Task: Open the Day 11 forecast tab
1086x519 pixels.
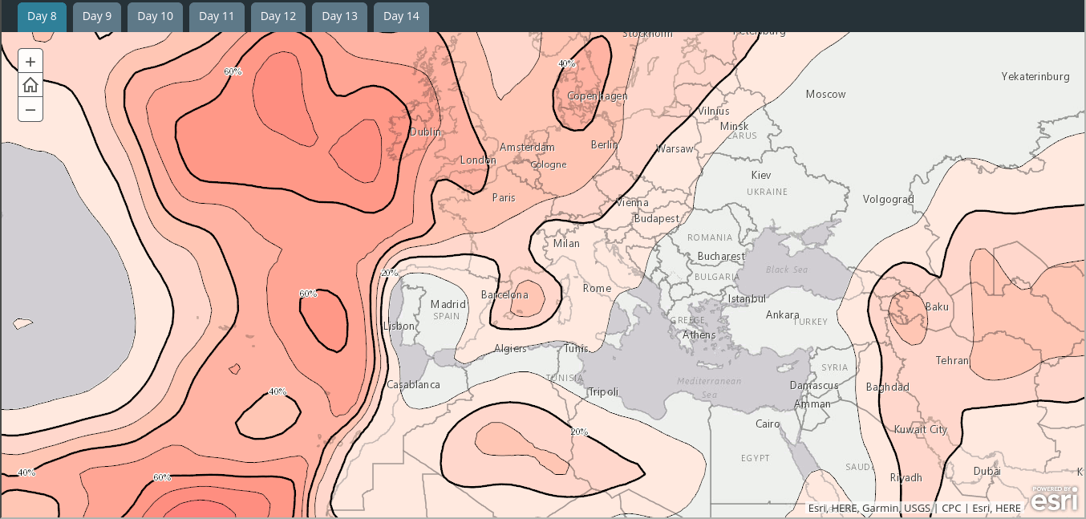Action: 217,17
